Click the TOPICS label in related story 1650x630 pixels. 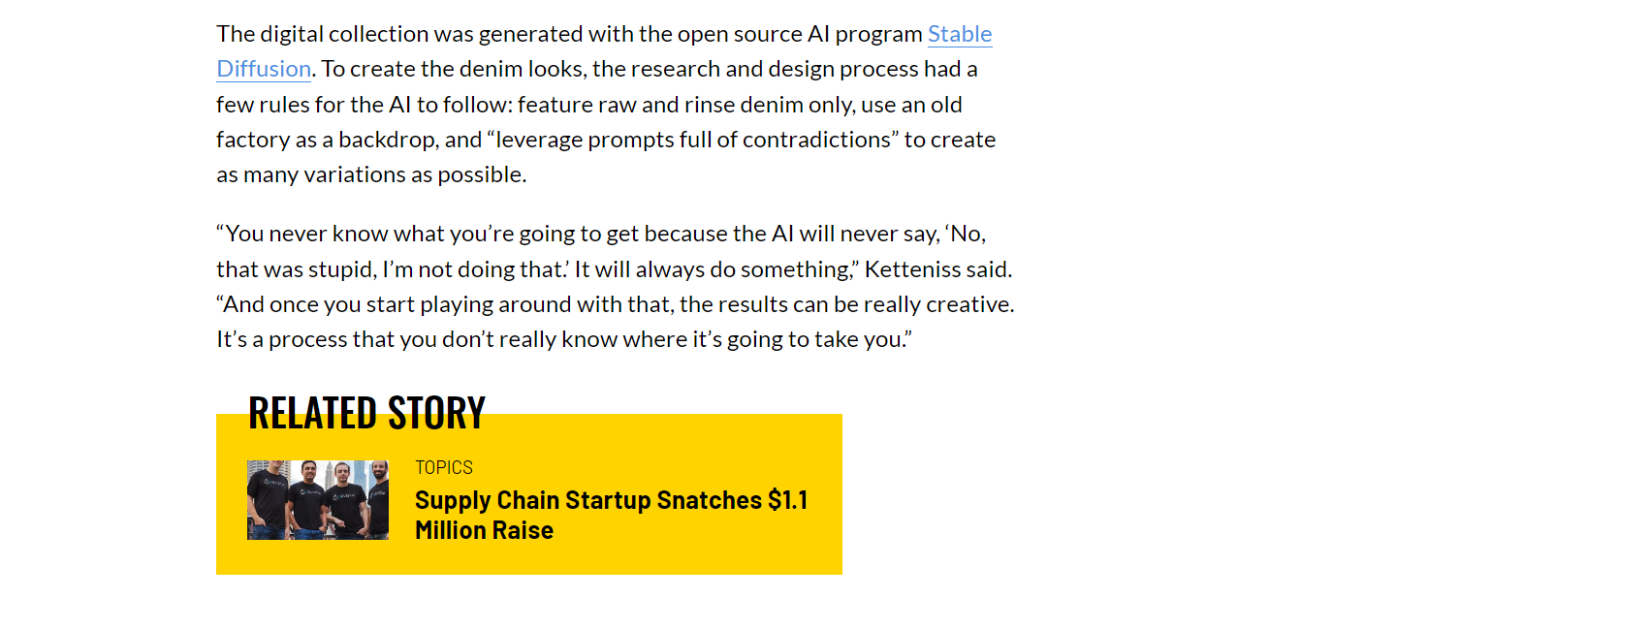click(444, 467)
